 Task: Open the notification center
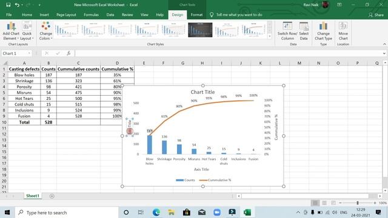point(378,213)
